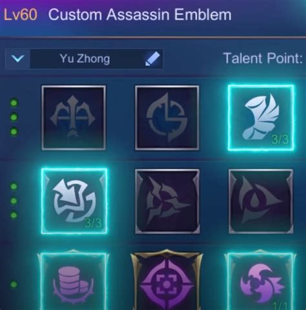
Task: Select the trident-shaped talent icon
Action: click(x=74, y=118)
